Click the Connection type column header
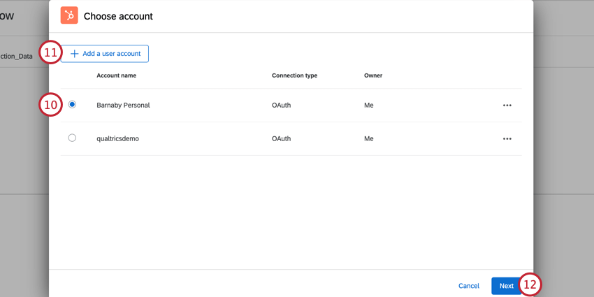 294,75
